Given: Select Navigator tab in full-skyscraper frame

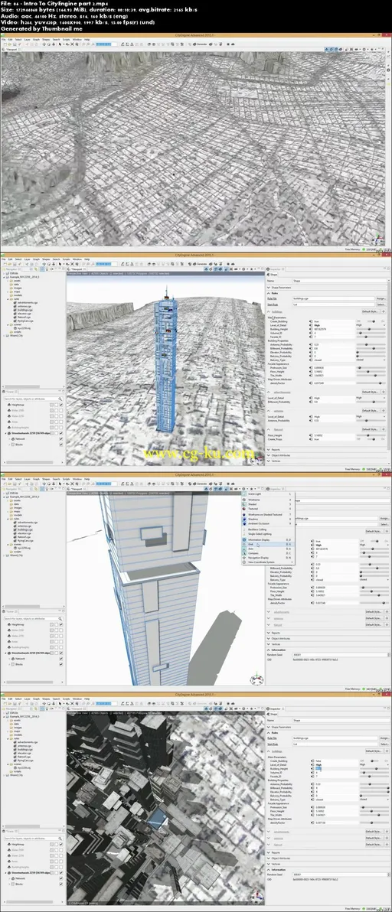Looking at the screenshot, I should (x=11, y=269).
